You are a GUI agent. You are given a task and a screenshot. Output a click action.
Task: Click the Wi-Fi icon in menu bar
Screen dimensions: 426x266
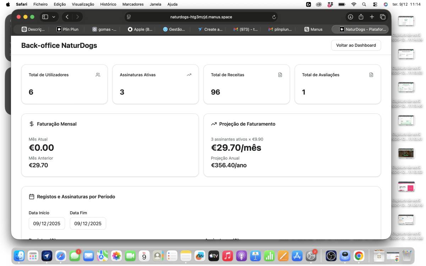click(354, 4)
